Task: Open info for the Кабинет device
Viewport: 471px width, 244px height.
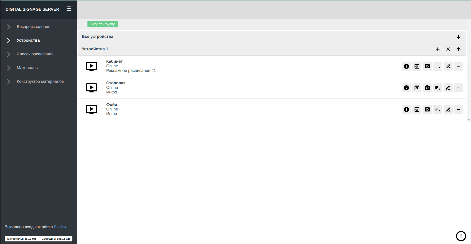Action: click(406, 66)
